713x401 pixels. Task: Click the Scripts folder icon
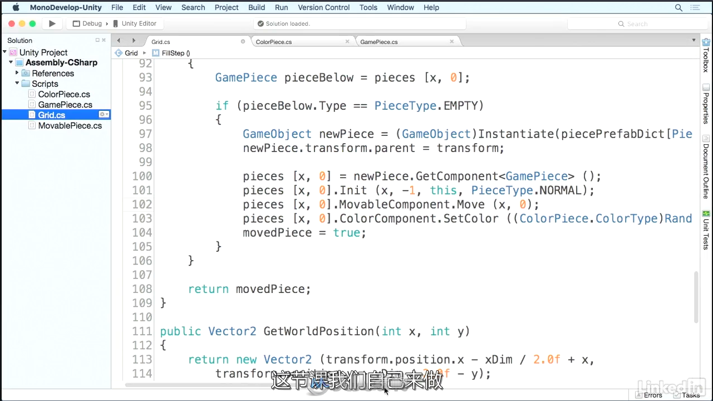point(26,84)
